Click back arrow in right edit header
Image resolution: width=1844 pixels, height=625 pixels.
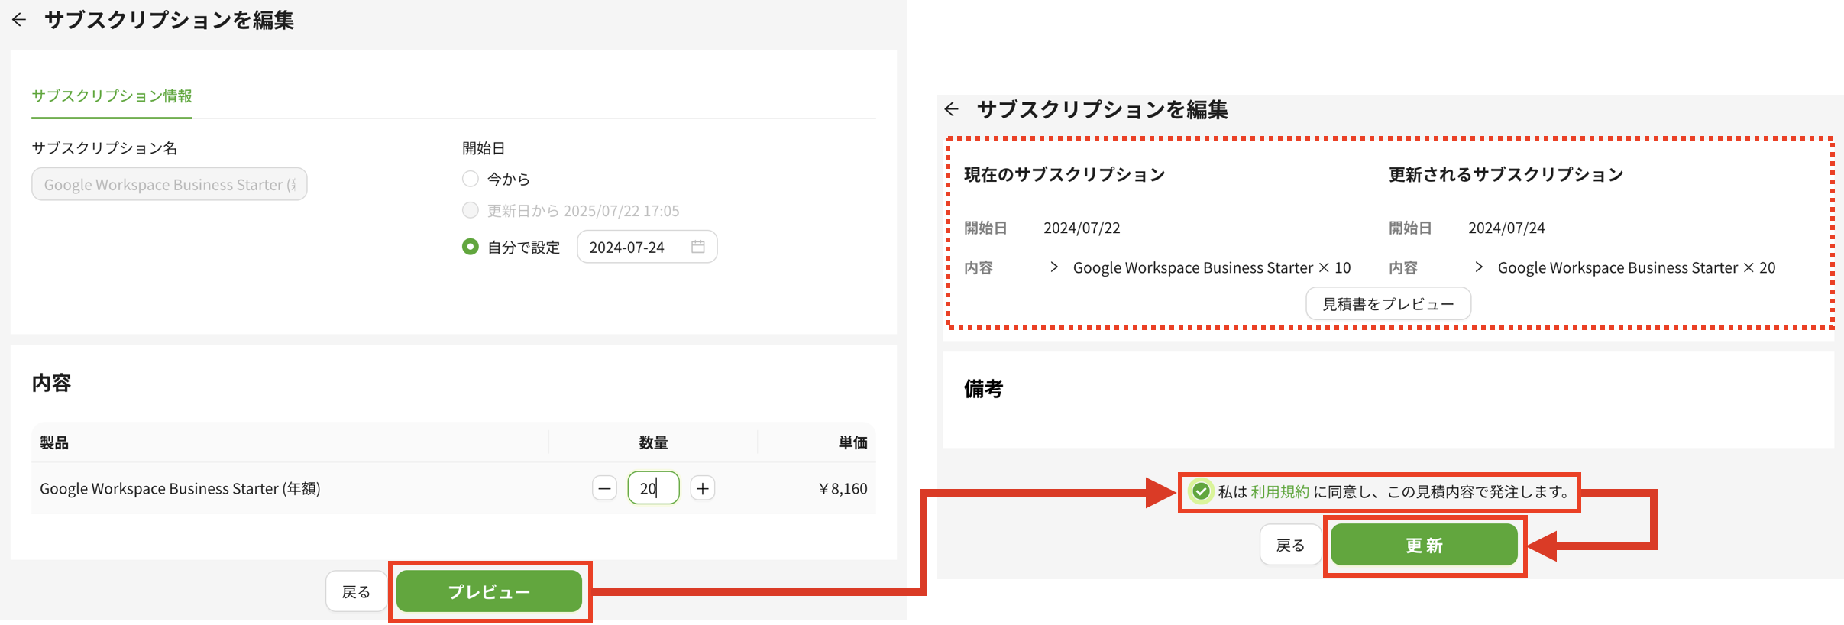click(x=951, y=109)
